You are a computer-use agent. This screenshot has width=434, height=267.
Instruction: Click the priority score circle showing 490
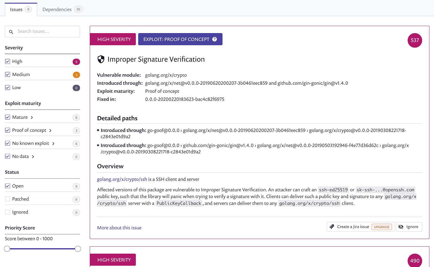[x=414, y=260]
